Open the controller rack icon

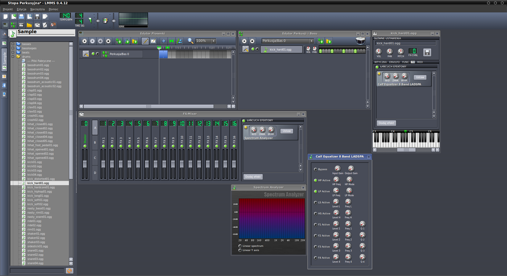[x=53, y=25]
